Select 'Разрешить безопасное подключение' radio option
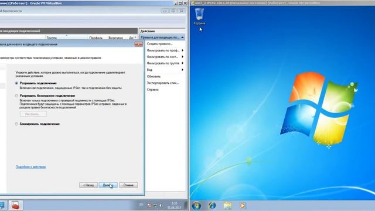The height and width of the screenshot is (211, 375). [x=16, y=96]
